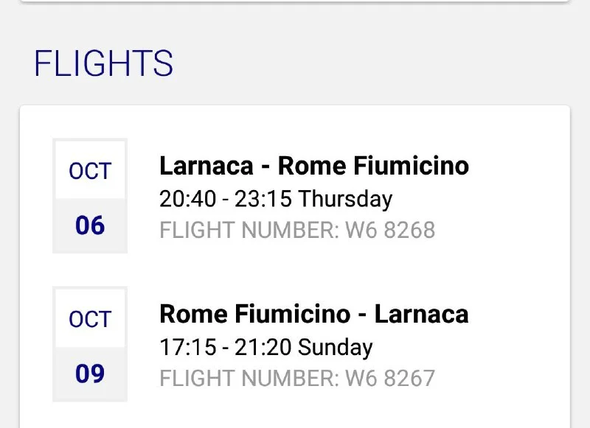
Task: Open the Larnaca - Rome Fiumicino flight
Action: (x=313, y=166)
